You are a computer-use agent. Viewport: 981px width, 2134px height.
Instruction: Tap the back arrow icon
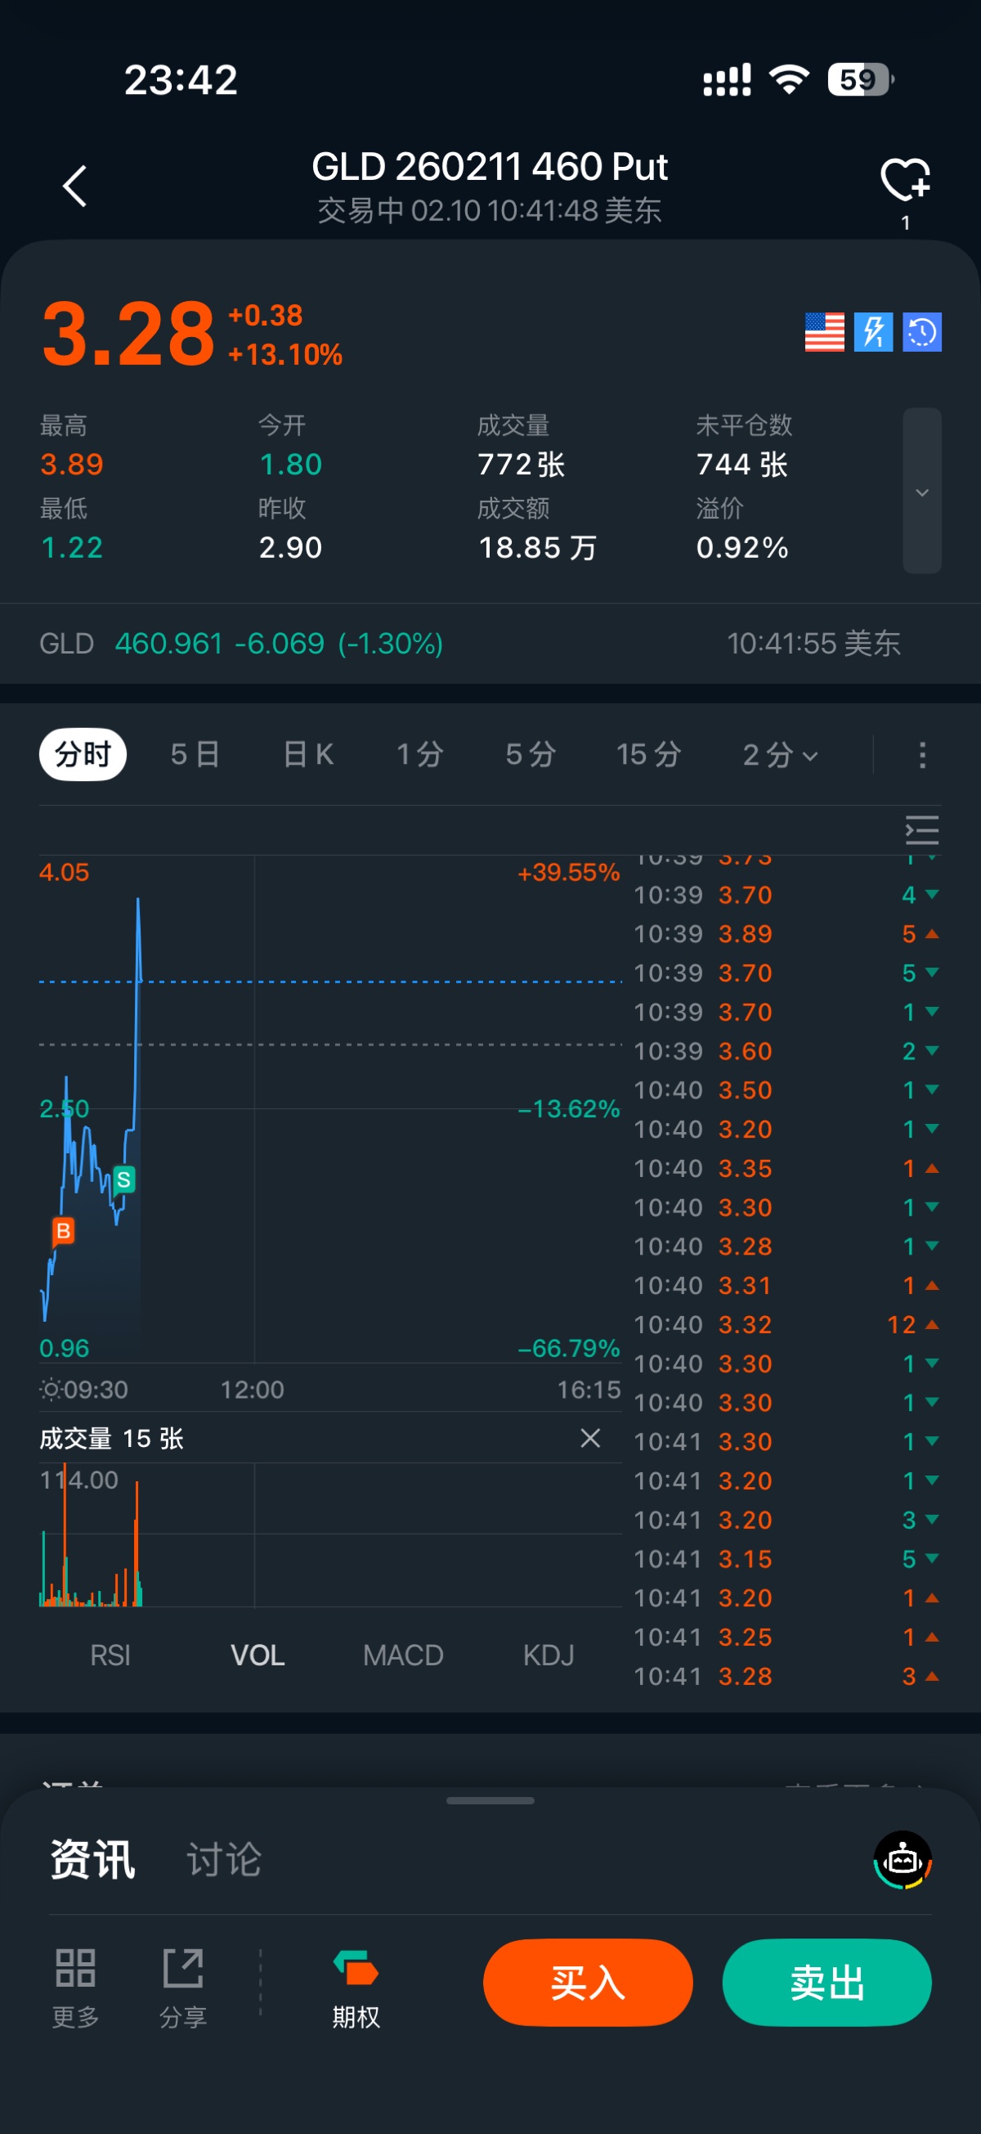pos(75,186)
